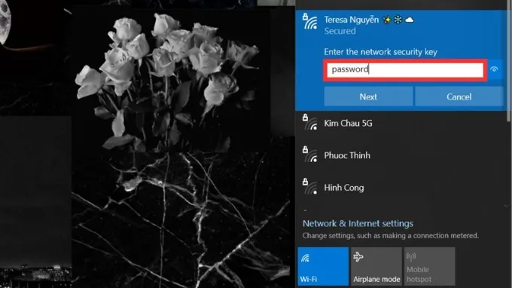The width and height of the screenshot is (512, 288).
Task: Click the scroll-down arrow of the network list
Action: pyautogui.click(x=506, y=206)
